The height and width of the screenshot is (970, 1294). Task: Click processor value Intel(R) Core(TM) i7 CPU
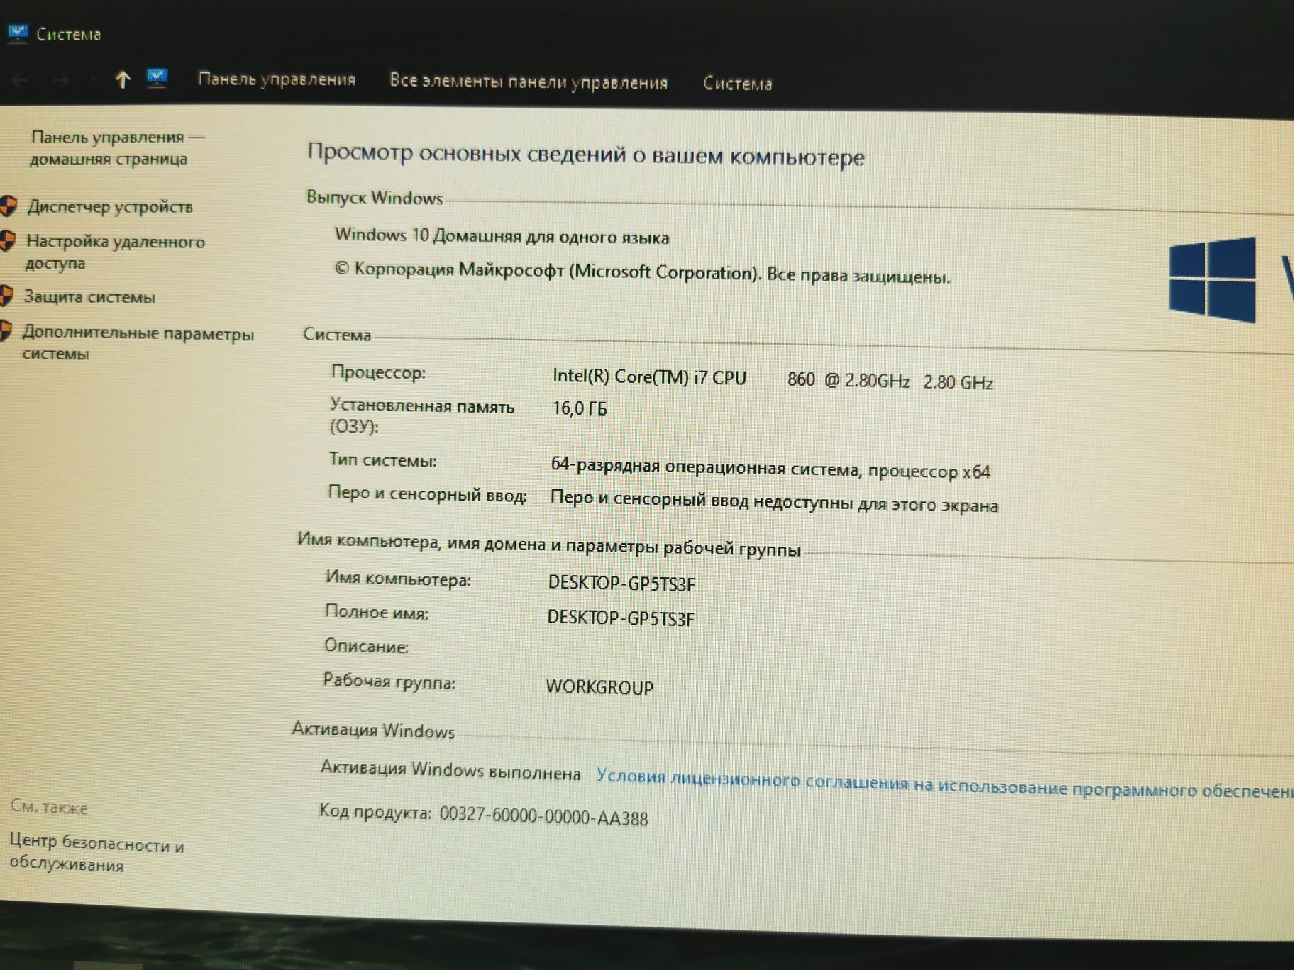(x=773, y=379)
